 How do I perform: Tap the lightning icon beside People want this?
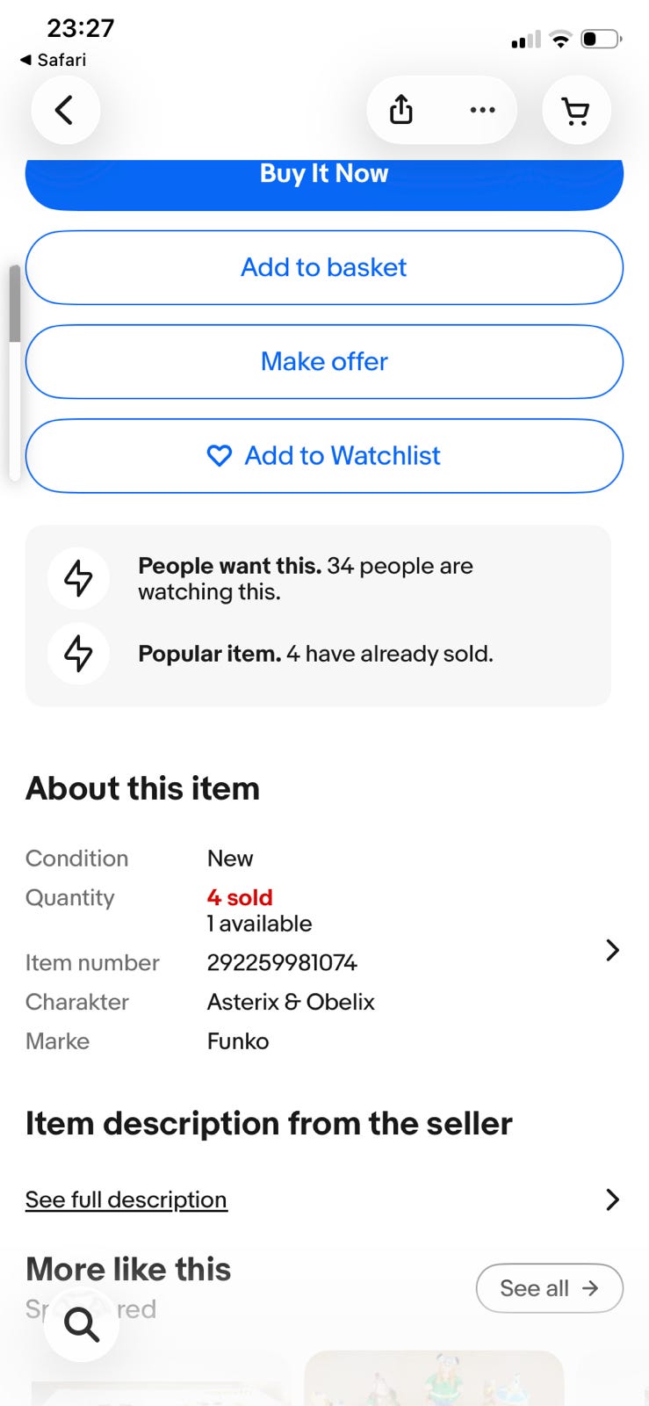coord(79,578)
